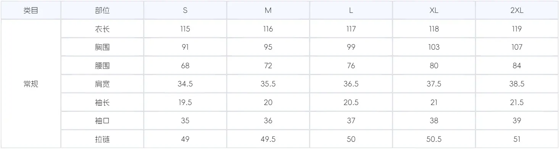Select the cell with value 115
Image resolution: width=559 pixels, height=149 pixels.
click(185, 29)
